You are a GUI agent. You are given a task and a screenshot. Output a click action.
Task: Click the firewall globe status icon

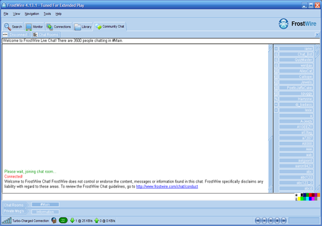pos(54,220)
